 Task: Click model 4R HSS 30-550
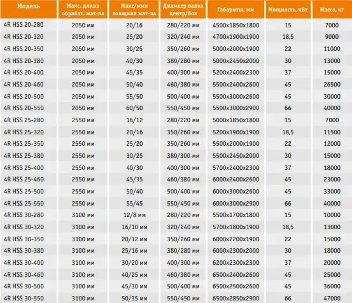(x=24, y=299)
